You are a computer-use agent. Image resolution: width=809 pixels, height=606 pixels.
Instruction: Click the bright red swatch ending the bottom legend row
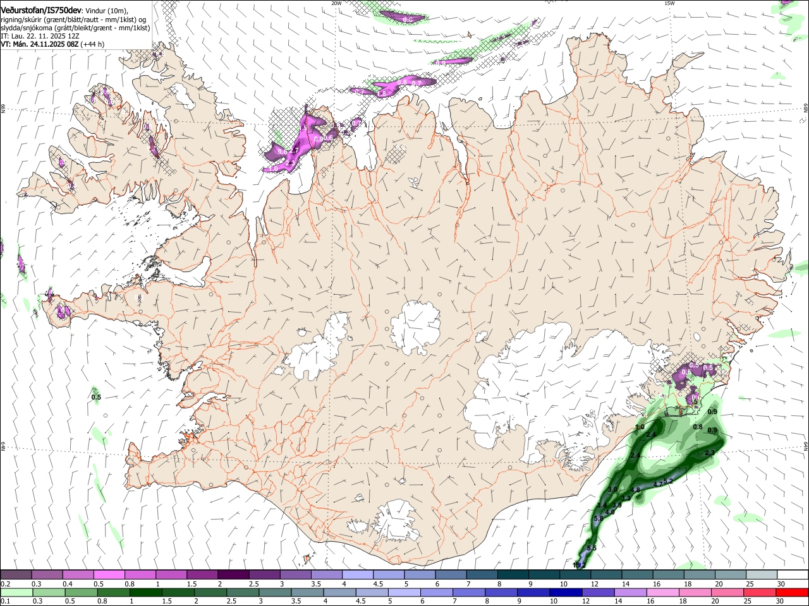coord(793,592)
